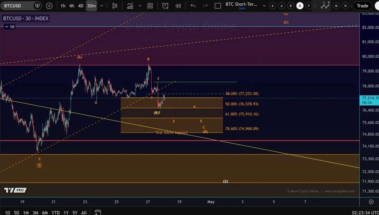Expand the collapsed legend showing 10 indicators
Screen dimensions: 379x215
point(9,27)
